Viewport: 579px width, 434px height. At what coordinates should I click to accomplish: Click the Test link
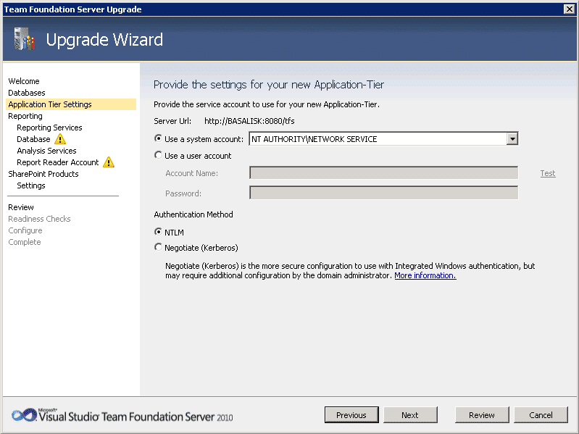[x=548, y=173]
